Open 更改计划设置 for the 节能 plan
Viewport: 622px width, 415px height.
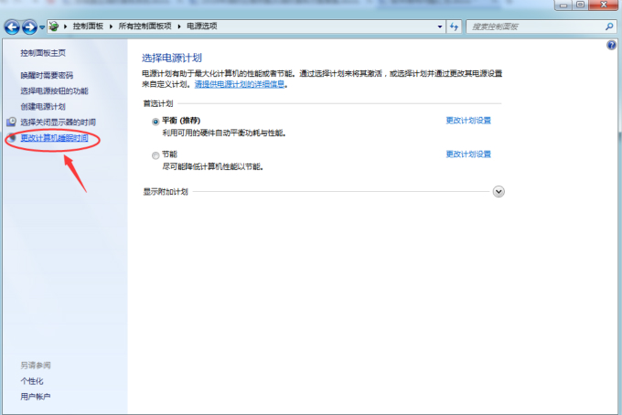point(468,154)
